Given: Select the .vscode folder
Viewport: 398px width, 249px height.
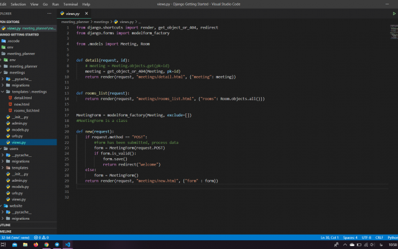Looking at the screenshot, I should coord(13,41).
